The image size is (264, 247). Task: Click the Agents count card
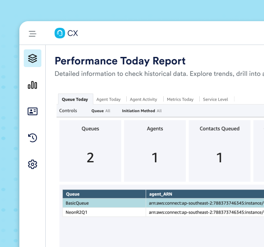[x=155, y=151]
